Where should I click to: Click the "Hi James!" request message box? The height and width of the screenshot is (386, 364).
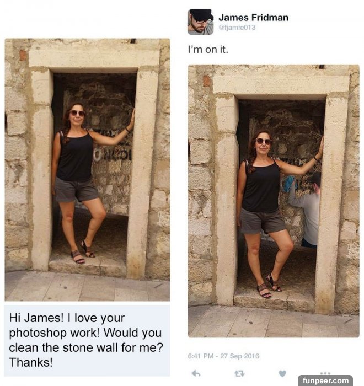tap(87, 340)
